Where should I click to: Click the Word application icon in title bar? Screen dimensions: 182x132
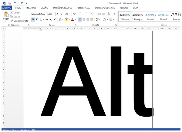tap(5, 3)
